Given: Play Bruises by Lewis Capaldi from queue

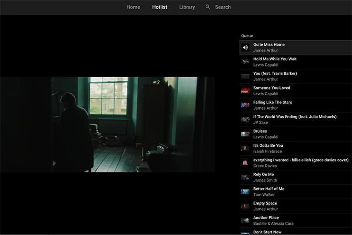Looking at the screenshot, I should [260, 131].
